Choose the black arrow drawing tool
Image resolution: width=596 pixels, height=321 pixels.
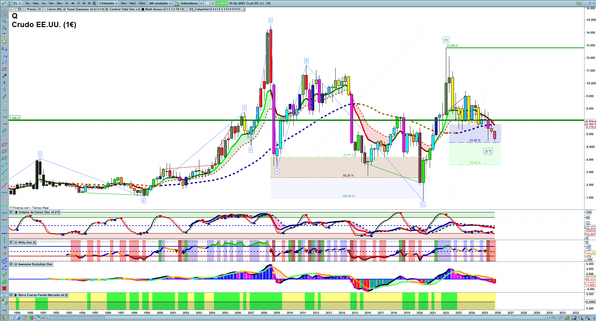[x=4, y=76]
